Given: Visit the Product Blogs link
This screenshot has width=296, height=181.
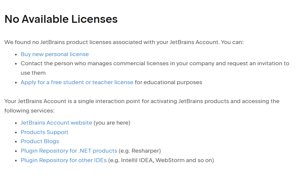Looking at the screenshot, I should [x=40, y=141].
